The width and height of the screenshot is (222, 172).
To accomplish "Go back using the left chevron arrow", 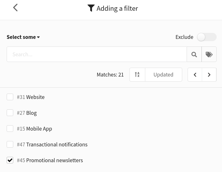I will [15, 8].
